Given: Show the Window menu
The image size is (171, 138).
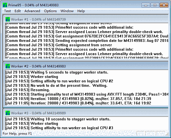Looking at the screenshot, I should click(x=67, y=11).
